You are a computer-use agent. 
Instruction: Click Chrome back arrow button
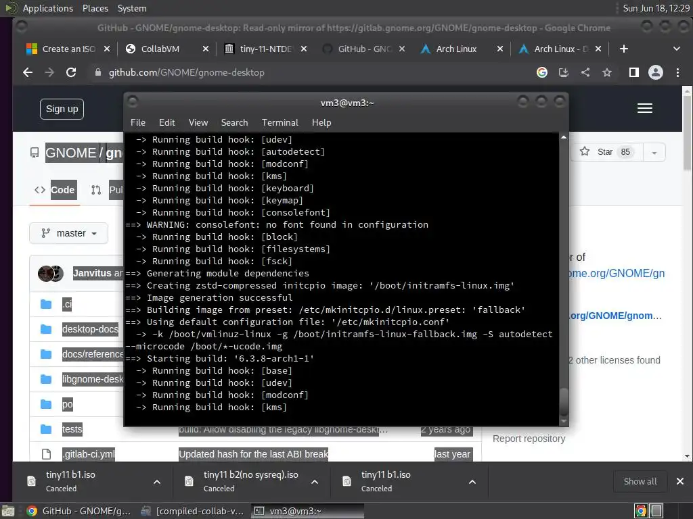tap(28, 72)
